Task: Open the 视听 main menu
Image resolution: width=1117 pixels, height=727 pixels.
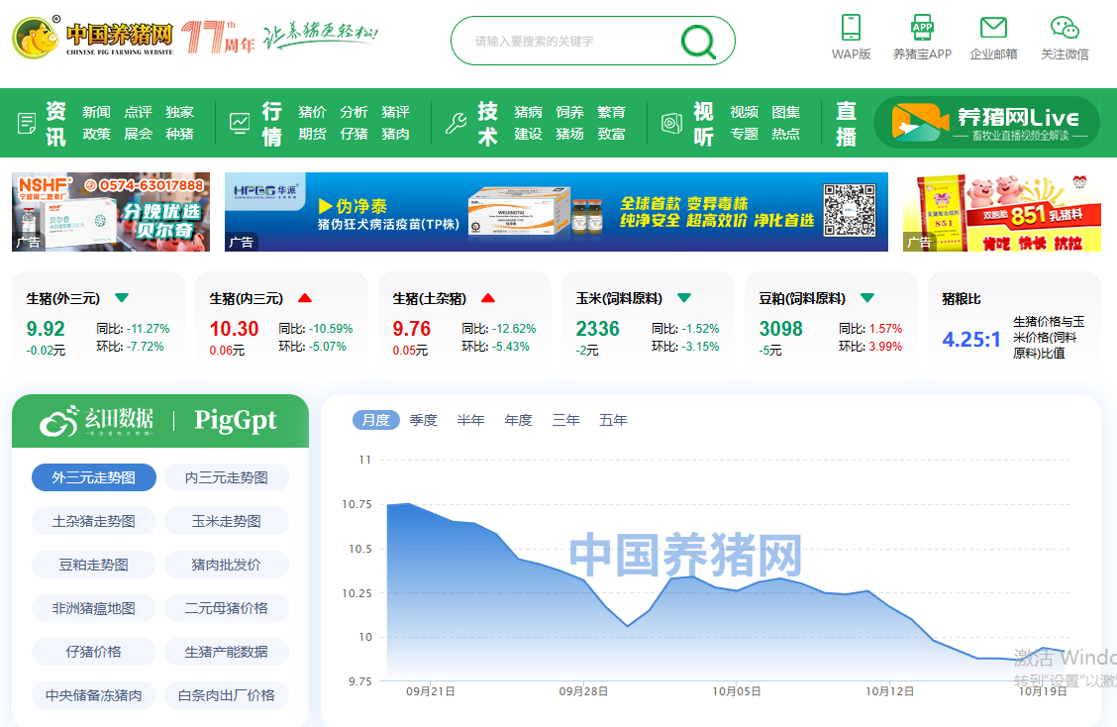Action: (x=703, y=123)
